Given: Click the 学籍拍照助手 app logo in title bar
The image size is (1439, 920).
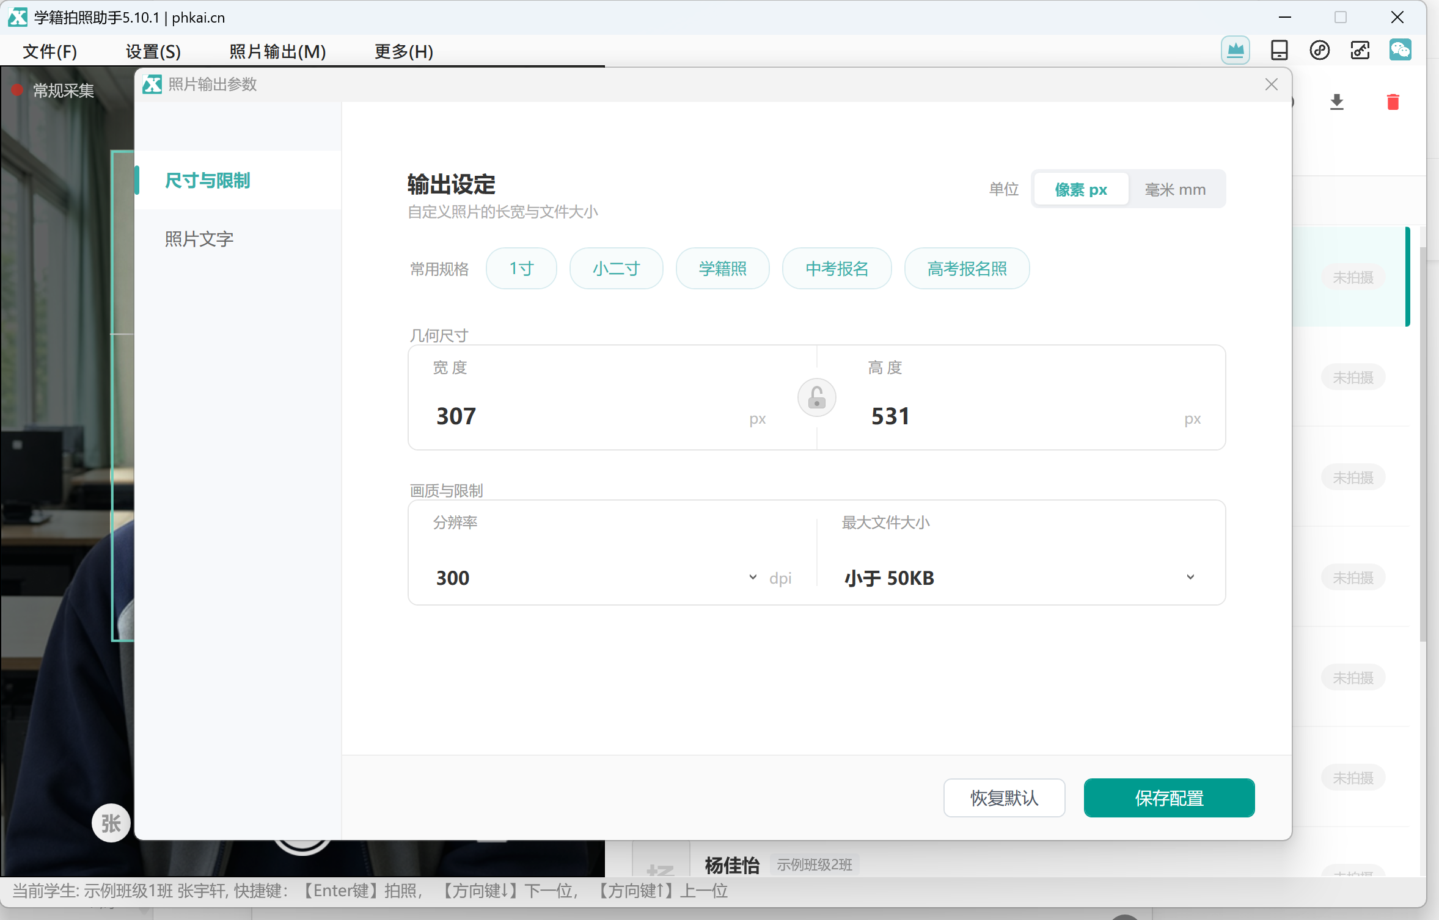Looking at the screenshot, I should [17, 17].
